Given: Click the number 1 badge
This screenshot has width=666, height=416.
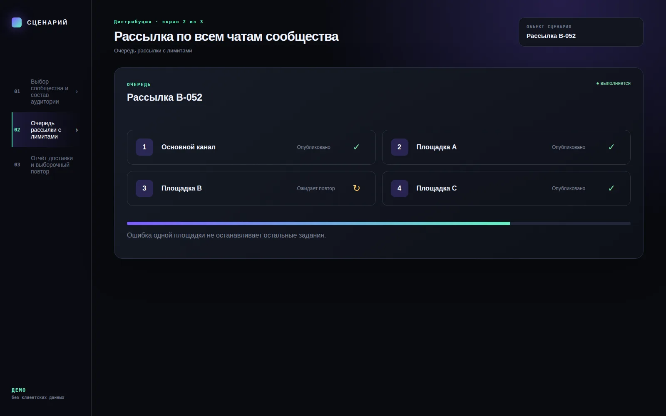Looking at the screenshot, I should 144,147.
